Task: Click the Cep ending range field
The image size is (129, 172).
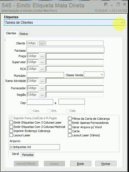Action: point(72,102)
